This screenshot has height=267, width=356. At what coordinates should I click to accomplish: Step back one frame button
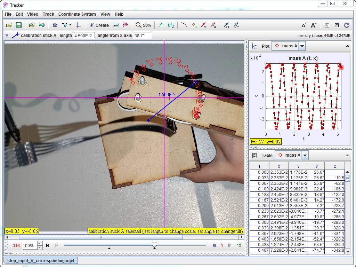tap(214, 245)
